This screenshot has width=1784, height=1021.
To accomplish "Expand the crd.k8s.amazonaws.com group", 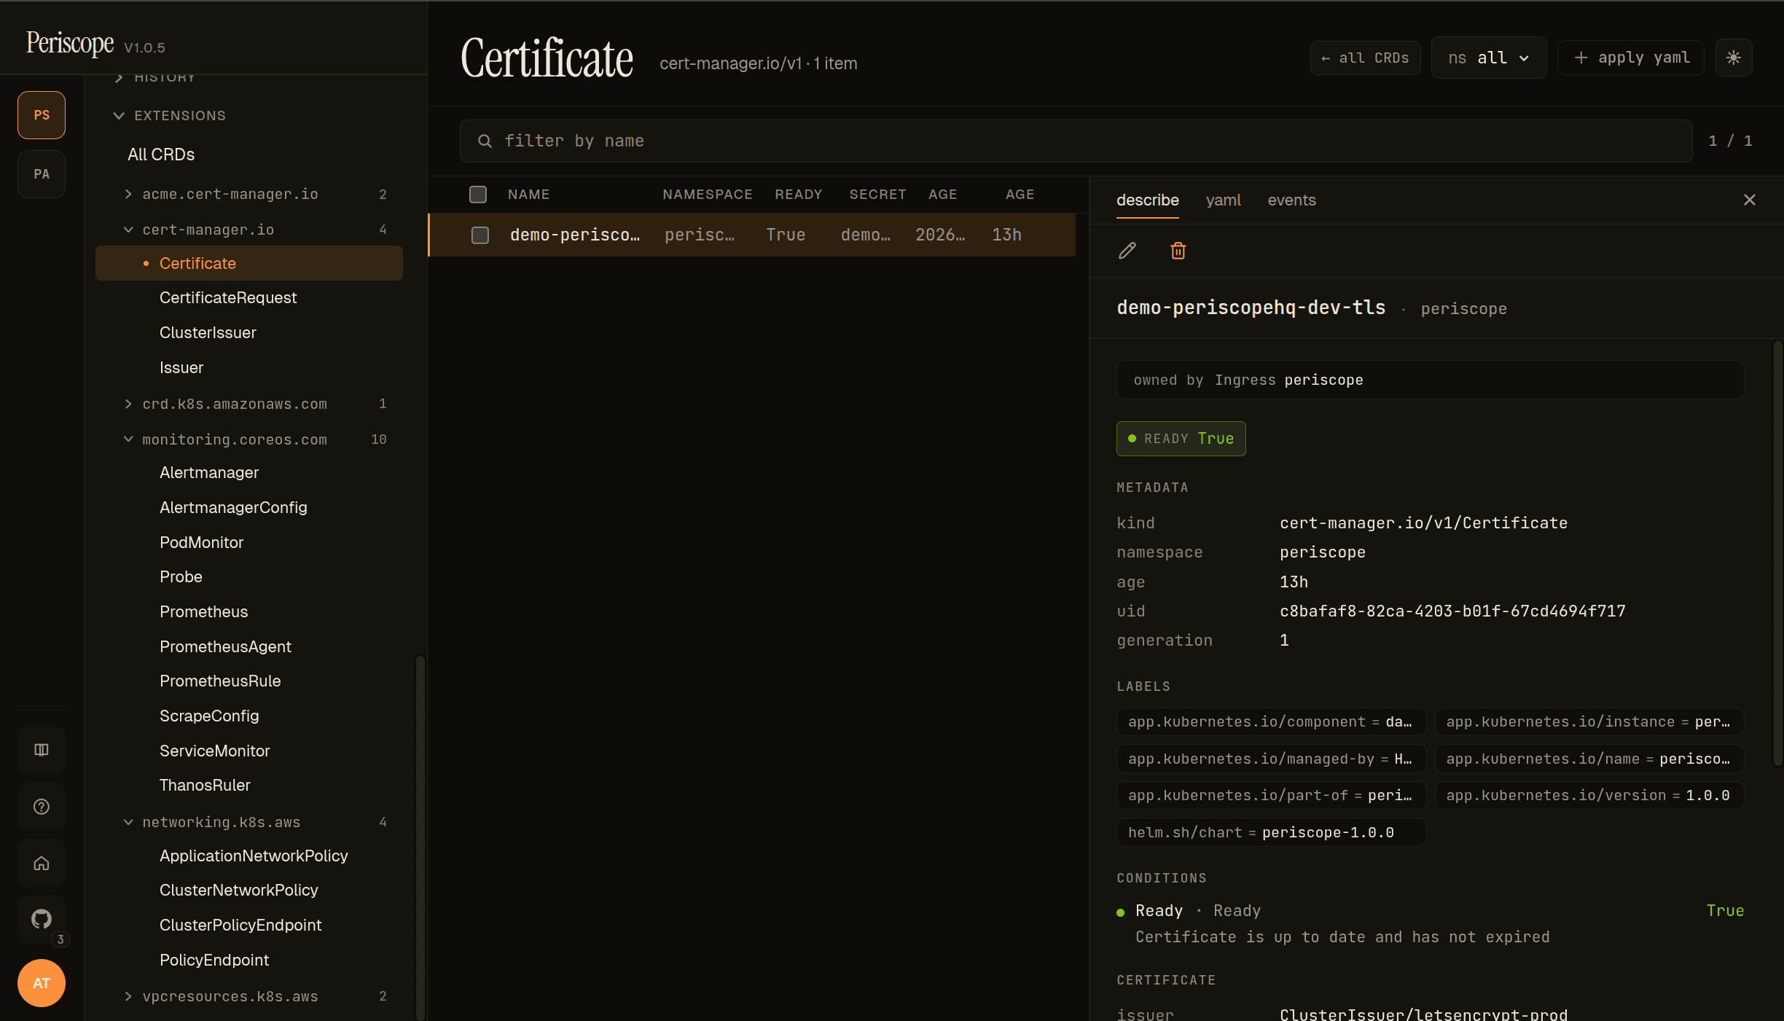I will [x=257, y=404].
